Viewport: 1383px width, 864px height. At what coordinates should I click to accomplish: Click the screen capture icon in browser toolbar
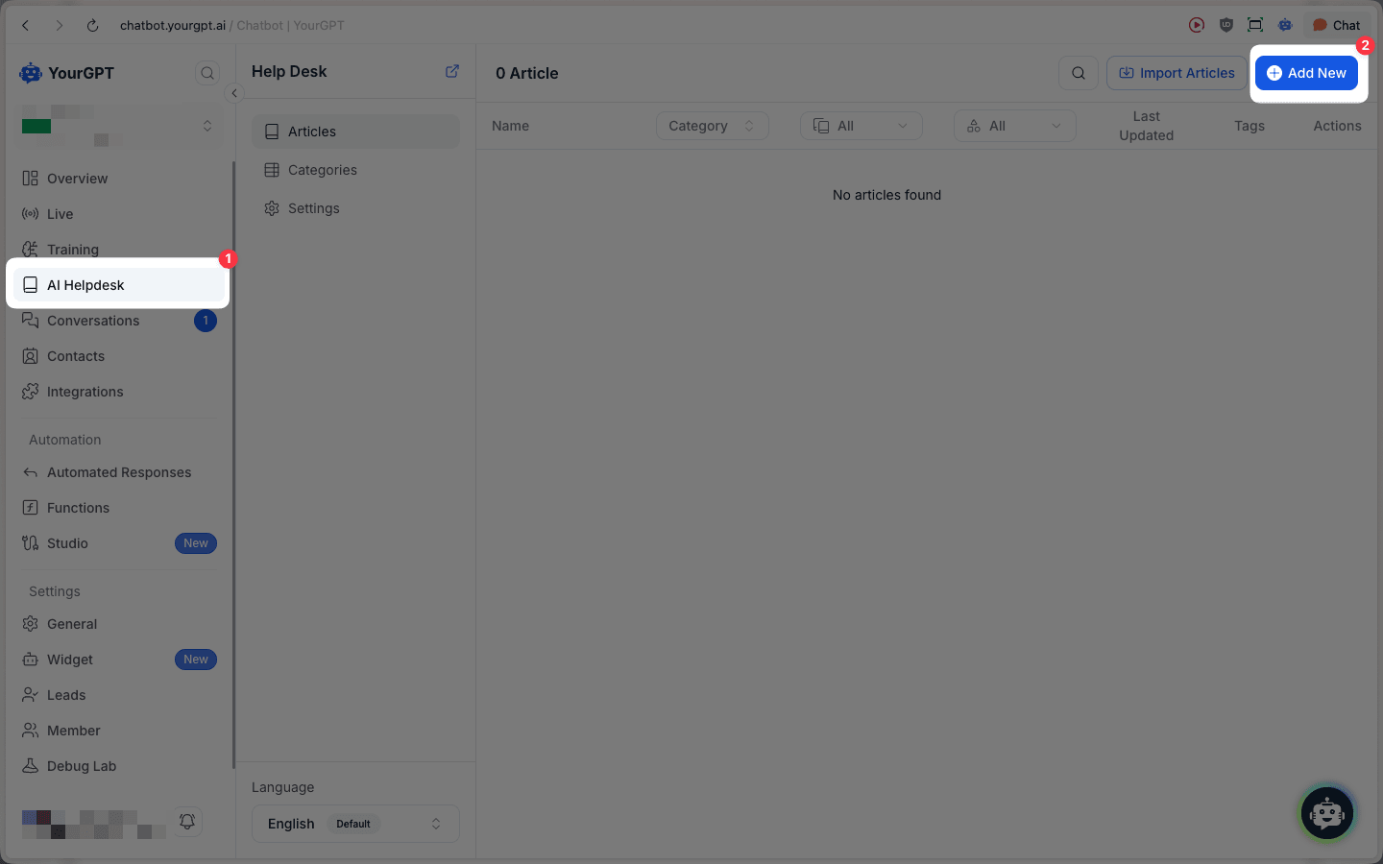click(1255, 25)
